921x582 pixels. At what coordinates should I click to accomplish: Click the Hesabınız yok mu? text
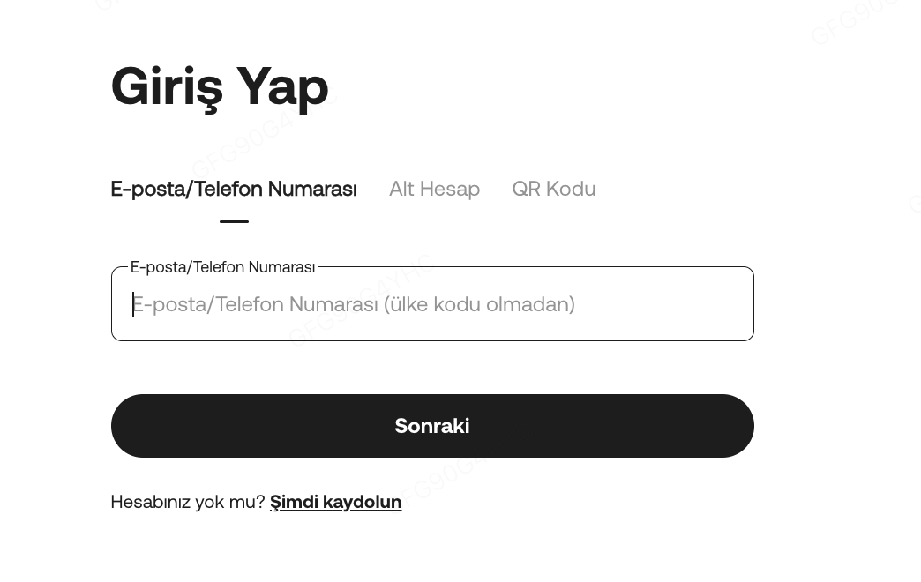point(187,502)
